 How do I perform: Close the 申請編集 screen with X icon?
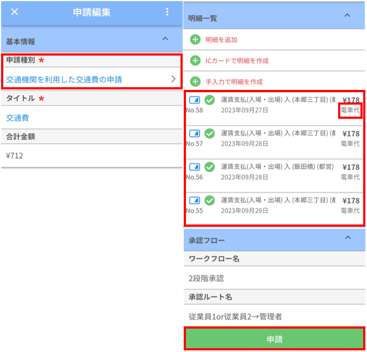[x=15, y=12]
